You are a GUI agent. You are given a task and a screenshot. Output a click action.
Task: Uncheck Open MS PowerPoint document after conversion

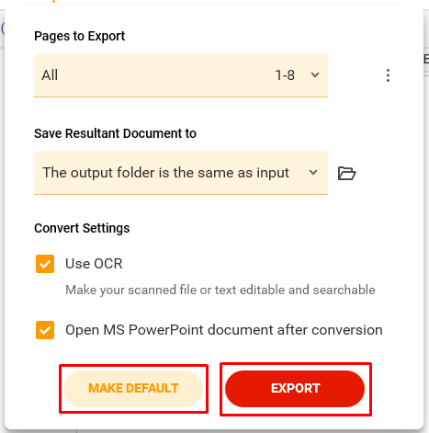tap(45, 330)
